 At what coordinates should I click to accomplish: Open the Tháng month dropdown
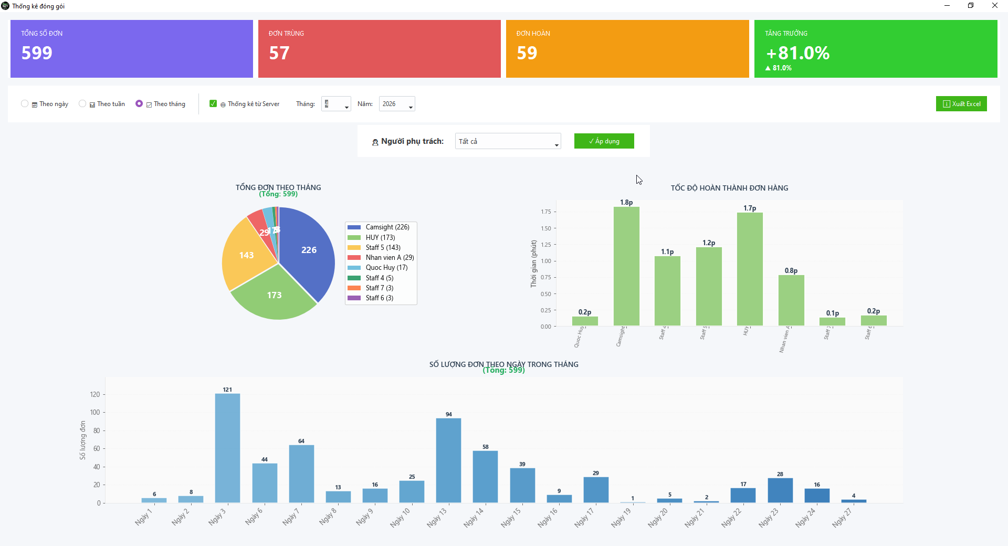(x=336, y=104)
